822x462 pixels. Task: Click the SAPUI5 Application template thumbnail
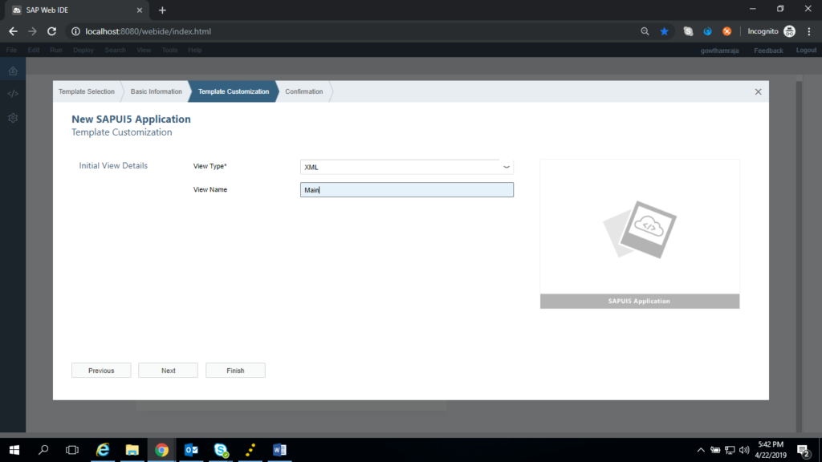(640, 233)
